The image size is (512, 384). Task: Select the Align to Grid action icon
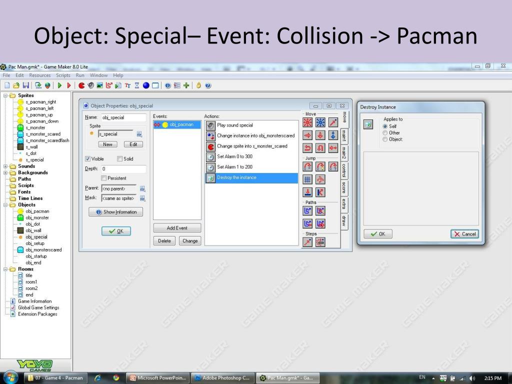point(307,179)
